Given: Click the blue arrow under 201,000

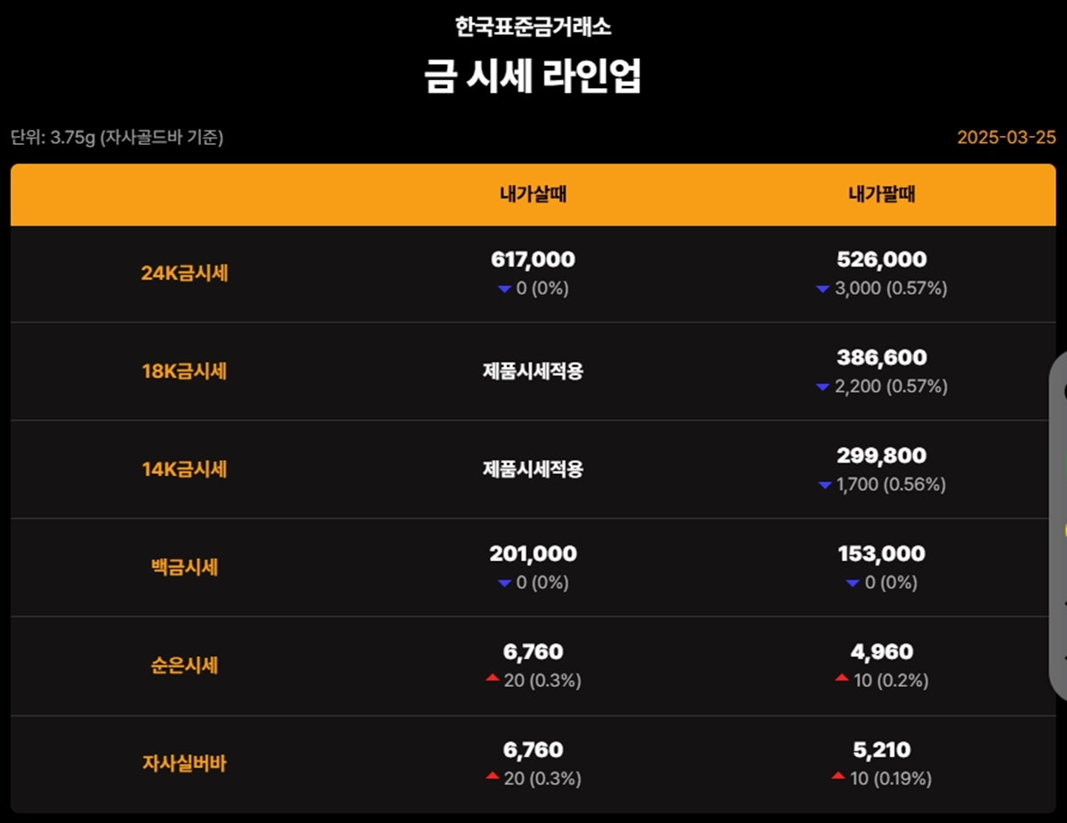Looking at the screenshot, I should tap(504, 583).
